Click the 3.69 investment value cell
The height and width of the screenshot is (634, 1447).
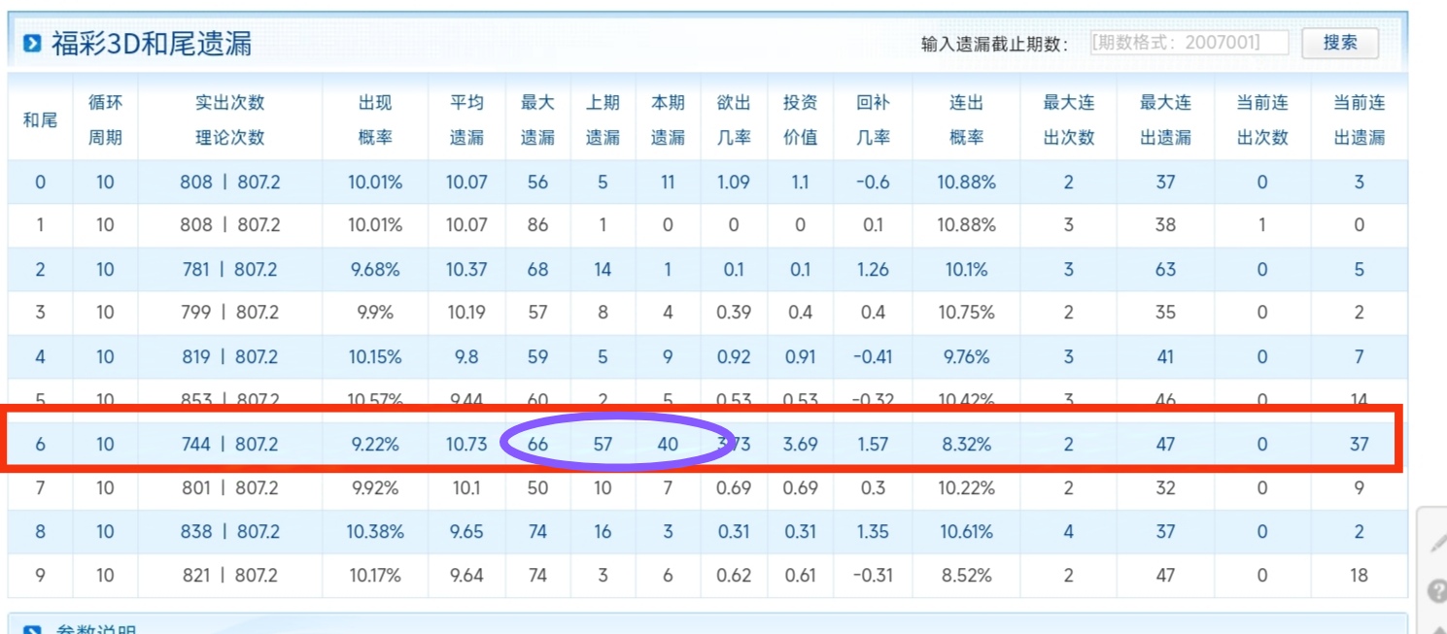click(x=800, y=444)
